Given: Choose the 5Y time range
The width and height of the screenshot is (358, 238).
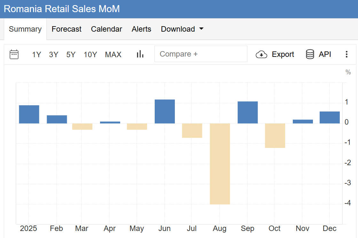Looking at the screenshot, I should click(71, 55).
